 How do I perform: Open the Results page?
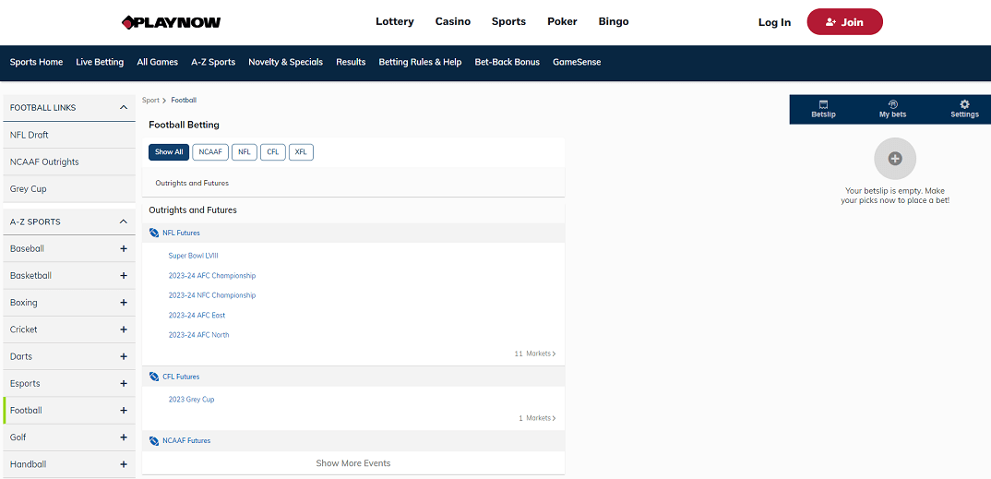click(351, 62)
